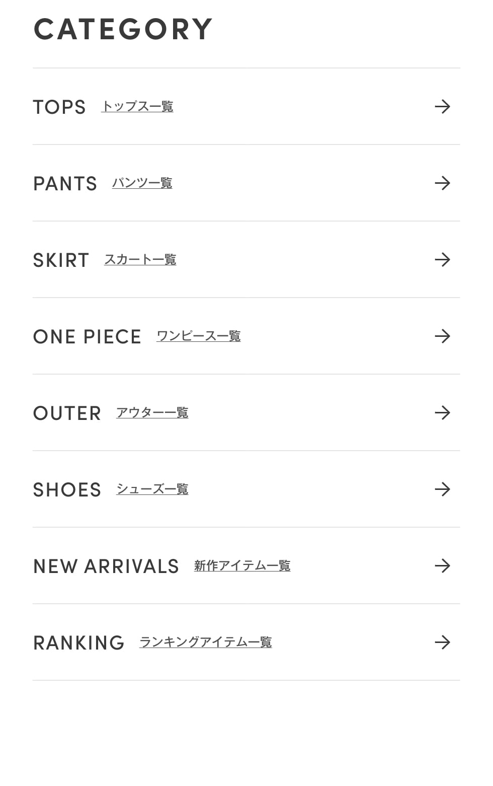Click the arrow icon in TOPS row
This screenshot has width=493, height=786.
442,107
